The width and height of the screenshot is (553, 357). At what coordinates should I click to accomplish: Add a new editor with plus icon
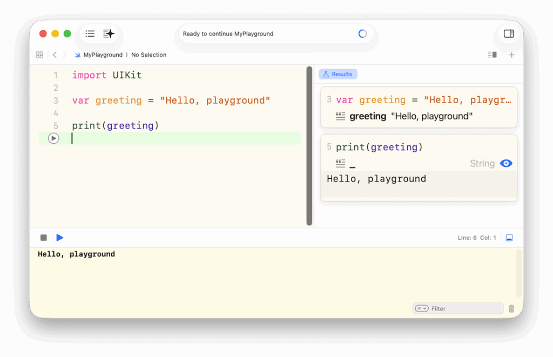512,55
